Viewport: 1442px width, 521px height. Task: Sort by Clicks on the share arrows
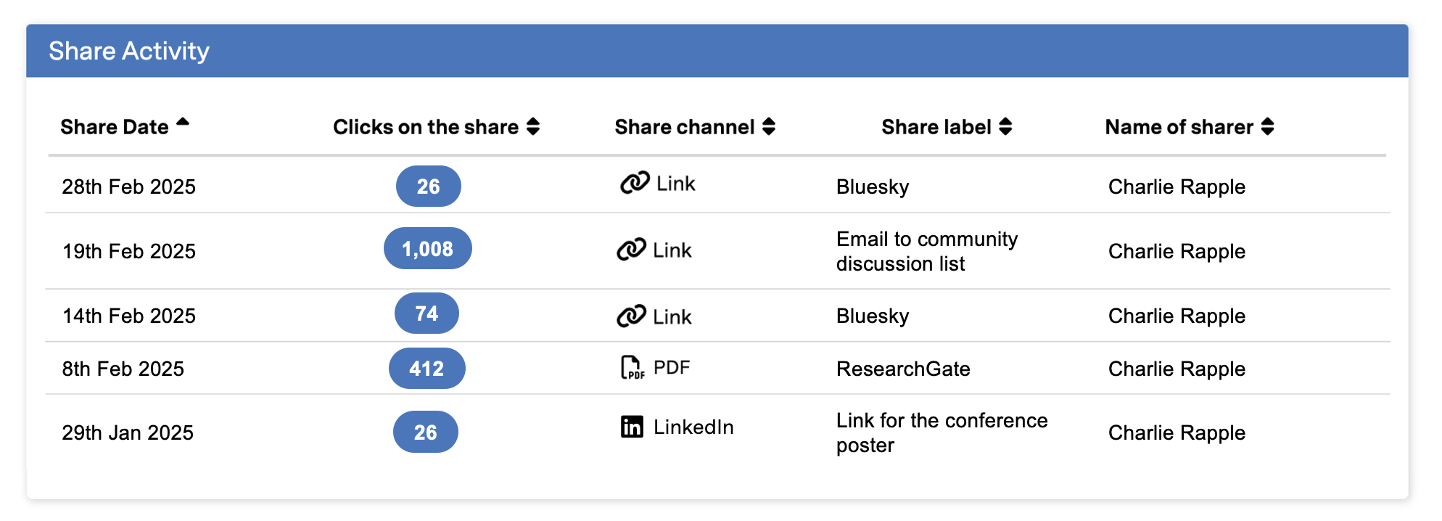pyautogui.click(x=533, y=127)
